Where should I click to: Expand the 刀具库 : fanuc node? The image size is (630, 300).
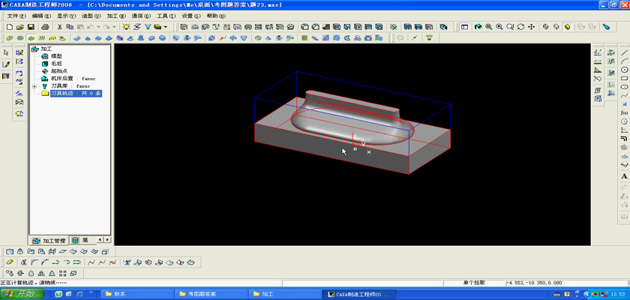pos(34,86)
